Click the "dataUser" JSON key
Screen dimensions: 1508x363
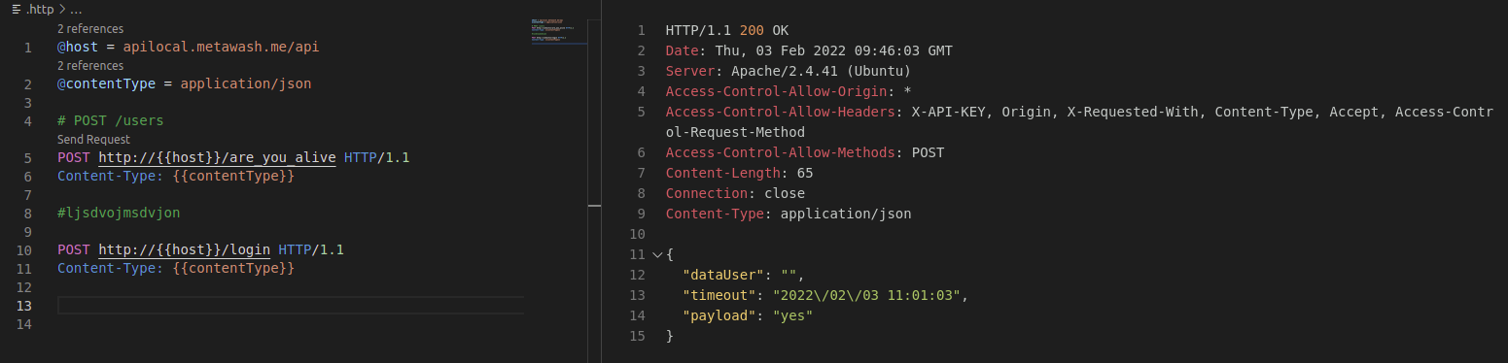coord(723,275)
